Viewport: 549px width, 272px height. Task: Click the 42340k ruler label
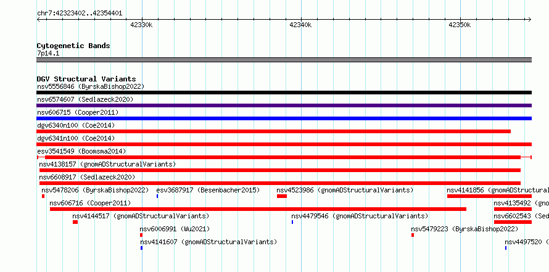tap(301, 25)
